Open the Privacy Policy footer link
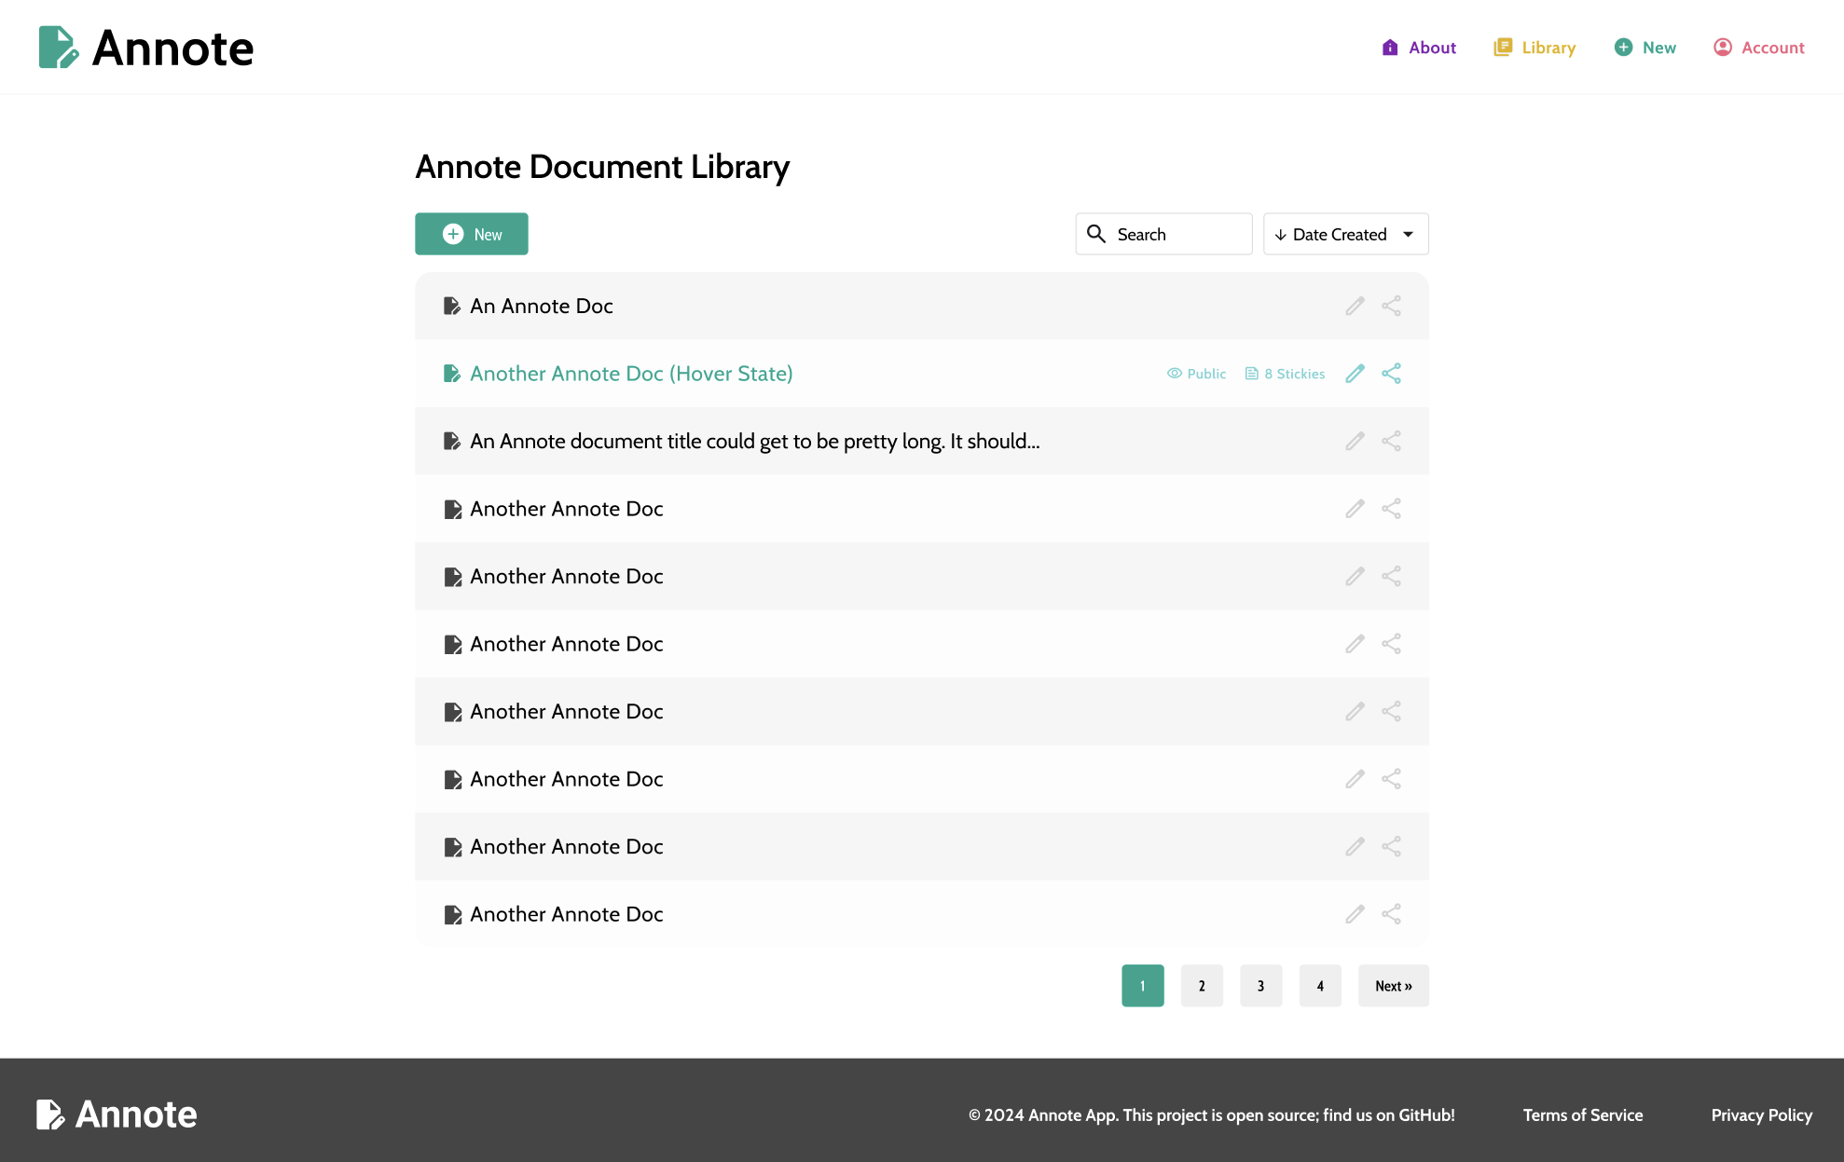The image size is (1844, 1162). click(1762, 1115)
